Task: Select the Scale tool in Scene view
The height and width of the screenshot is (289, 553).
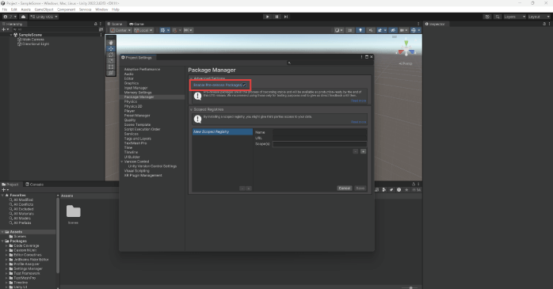Action: [x=111, y=61]
